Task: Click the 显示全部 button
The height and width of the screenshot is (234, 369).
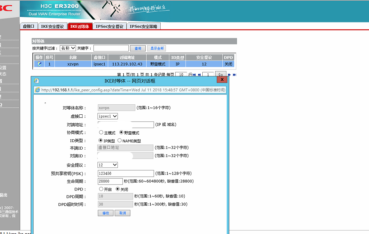Action: 156,48
